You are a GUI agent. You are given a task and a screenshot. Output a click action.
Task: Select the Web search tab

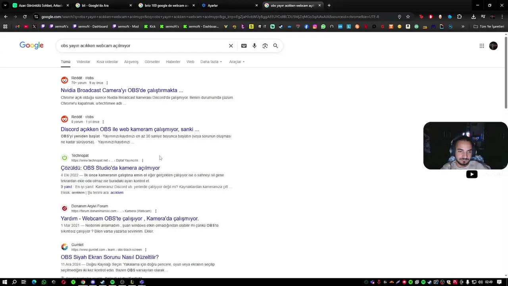click(x=190, y=62)
